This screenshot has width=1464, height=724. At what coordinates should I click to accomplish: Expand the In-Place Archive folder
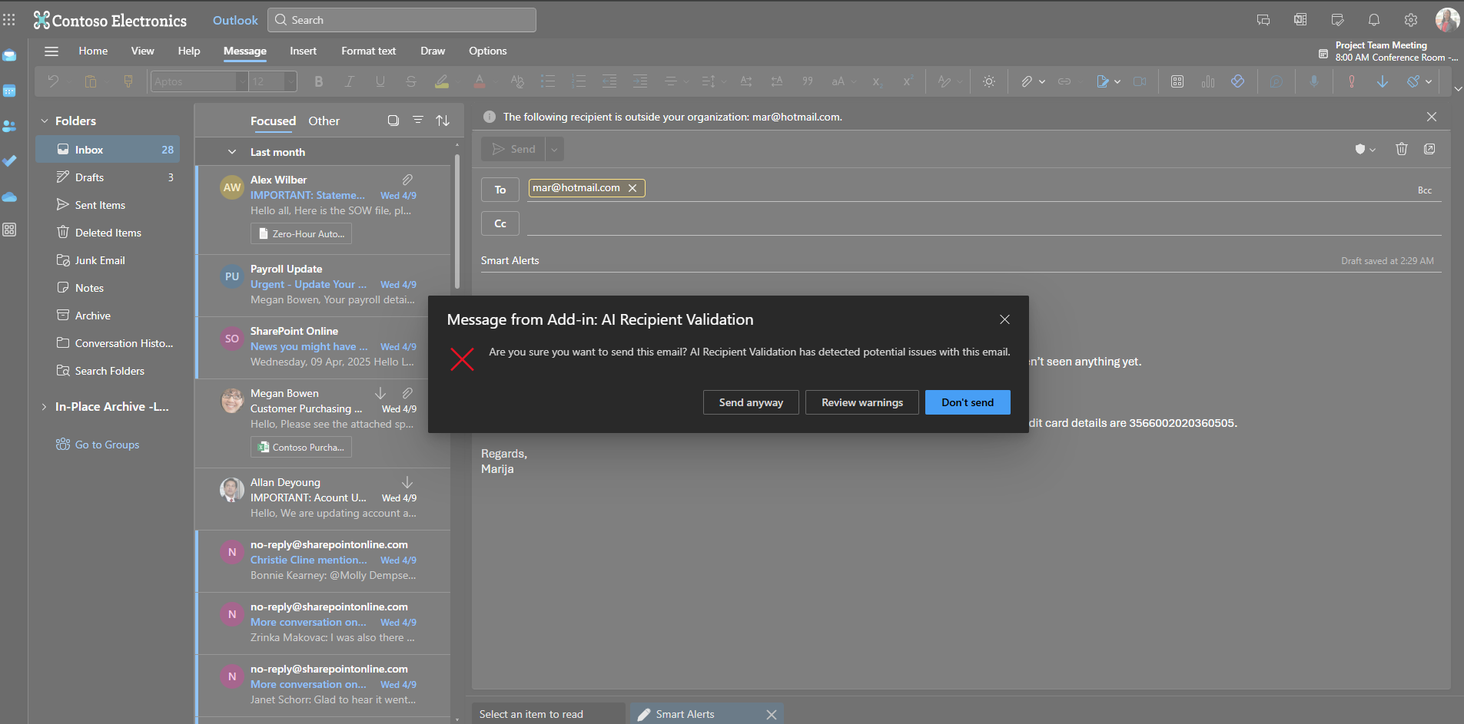pos(44,407)
